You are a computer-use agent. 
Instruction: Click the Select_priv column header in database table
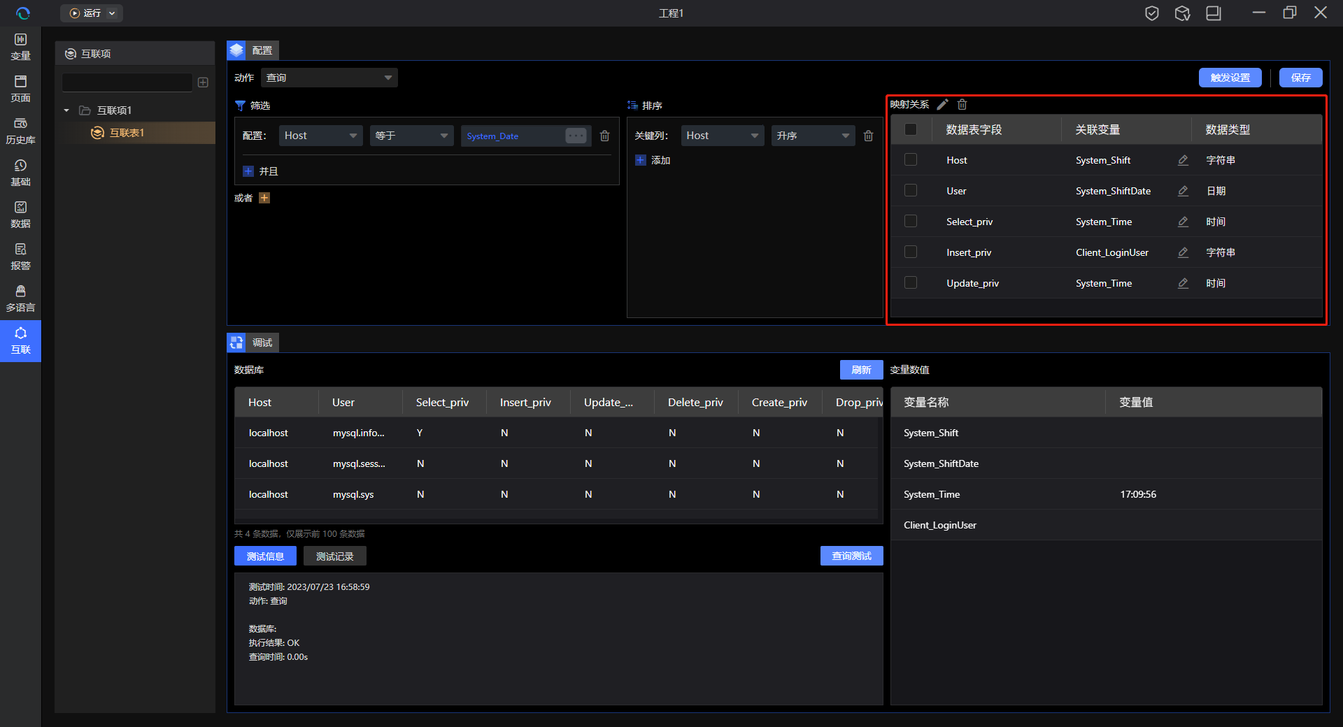[444, 402]
